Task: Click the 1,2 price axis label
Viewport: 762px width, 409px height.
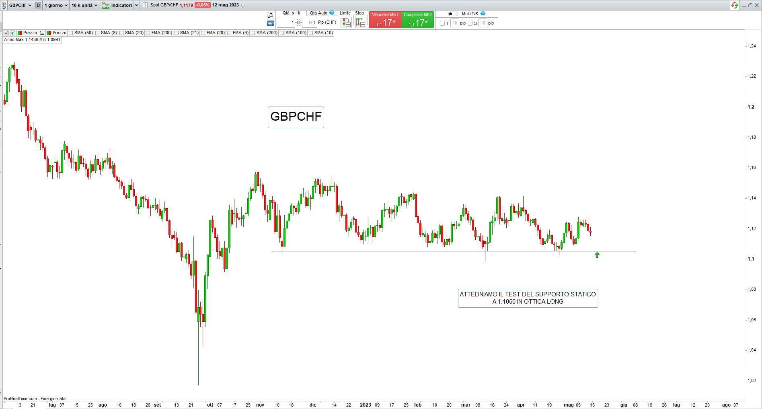Action: tap(751, 107)
